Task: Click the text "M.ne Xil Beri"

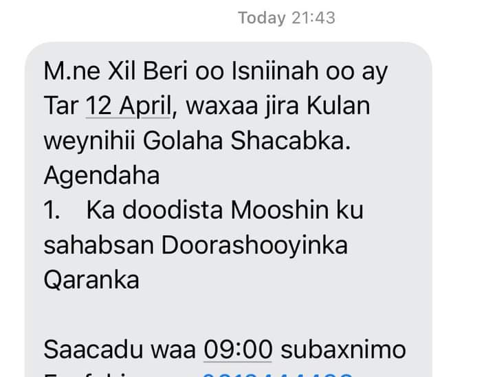Action: click(x=115, y=71)
